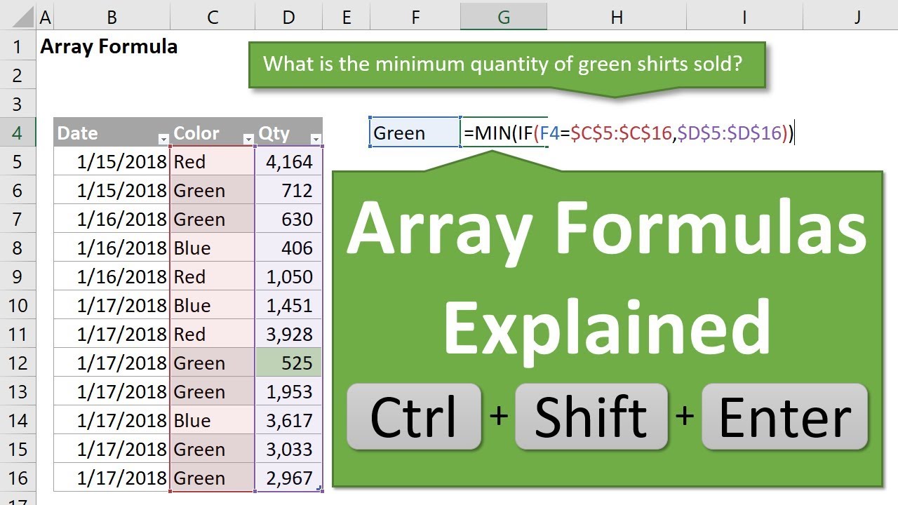Open the Color column filter dropdown

[x=248, y=139]
